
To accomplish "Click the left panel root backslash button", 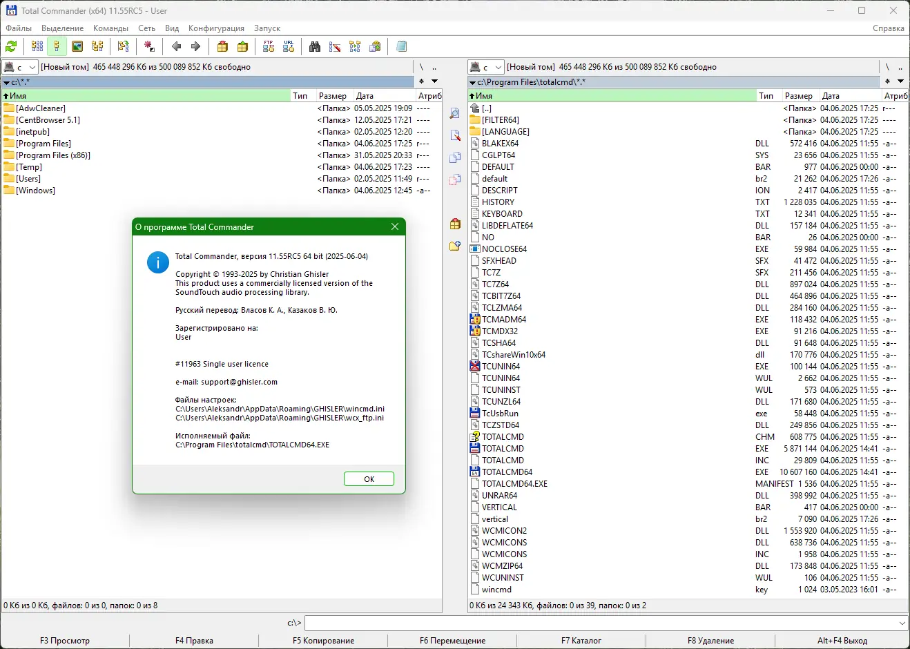I will [421, 67].
